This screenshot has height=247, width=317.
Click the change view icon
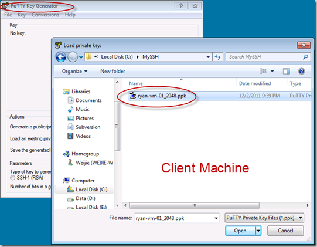(x=263, y=71)
